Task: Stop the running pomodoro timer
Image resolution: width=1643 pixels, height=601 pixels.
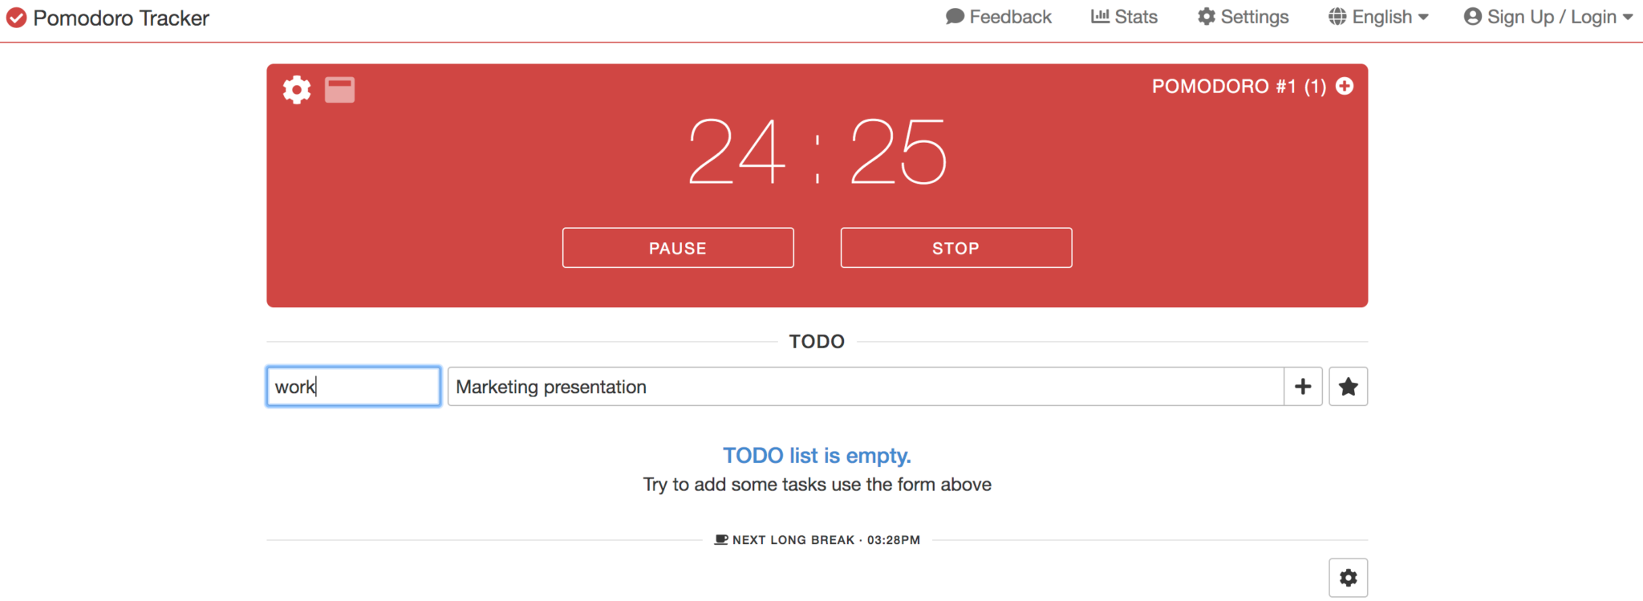Action: point(955,247)
